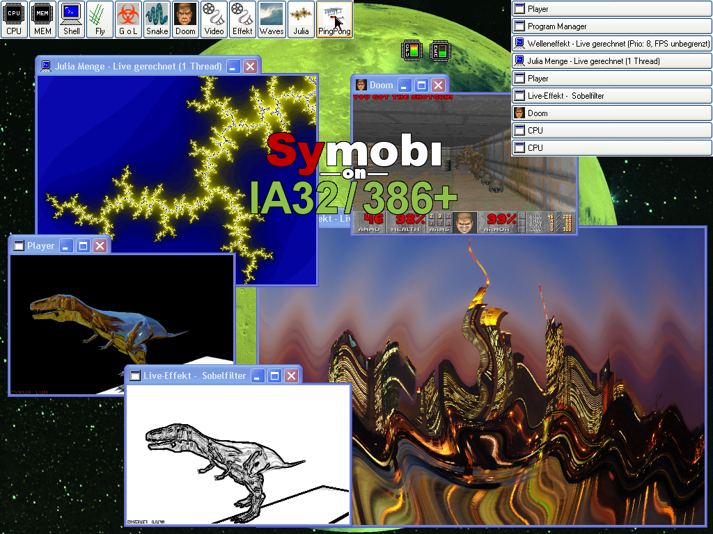Screen dimensions: 713x534
Task: Select Live-Effekt - Sobelfilter in window list
Action: pyautogui.click(x=612, y=96)
